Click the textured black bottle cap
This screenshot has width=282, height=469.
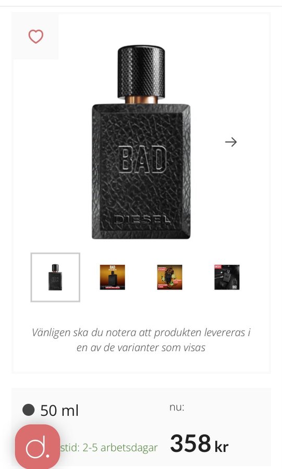[141, 71]
